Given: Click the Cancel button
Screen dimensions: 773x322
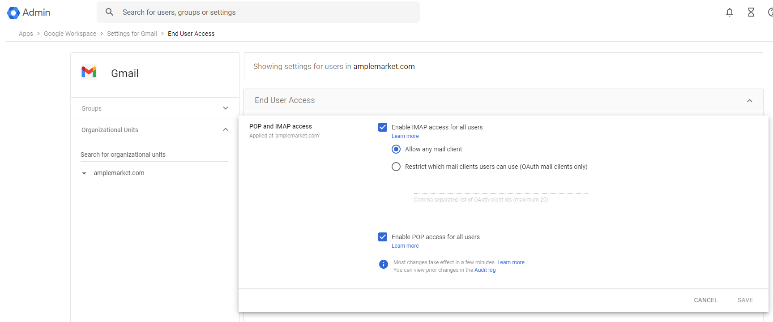Looking at the screenshot, I should pyautogui.click(x=705, y=300).
